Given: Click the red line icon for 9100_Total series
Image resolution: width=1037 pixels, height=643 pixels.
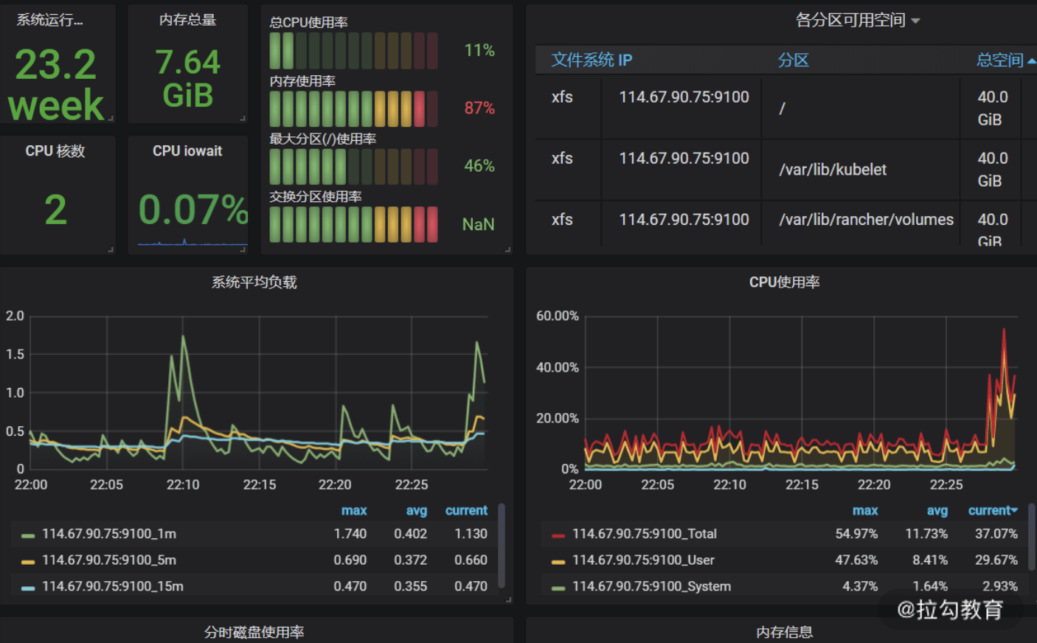Looking at the screenshot, I should click(558, 535).
